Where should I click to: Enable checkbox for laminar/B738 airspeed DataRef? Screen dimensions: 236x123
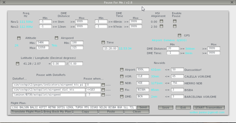coord(103,95)
